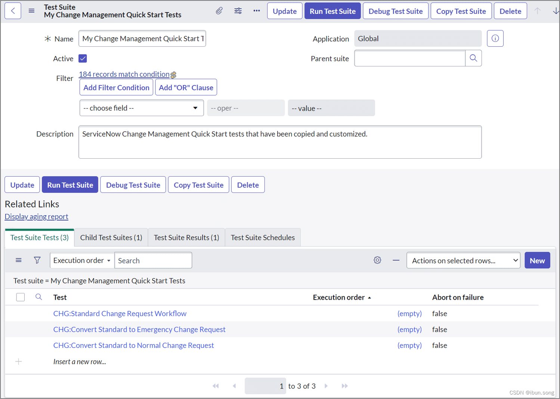560x399 pixels.
Task: Click the Name input field
Action: point(142,38)
